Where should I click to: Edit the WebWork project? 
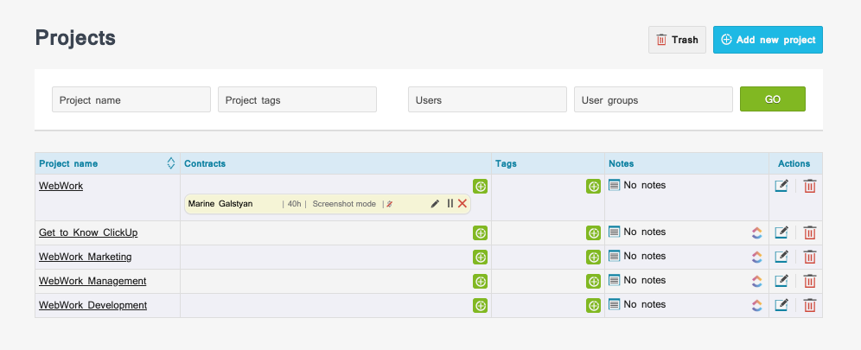pyautogui.click(x=781, y=186)
